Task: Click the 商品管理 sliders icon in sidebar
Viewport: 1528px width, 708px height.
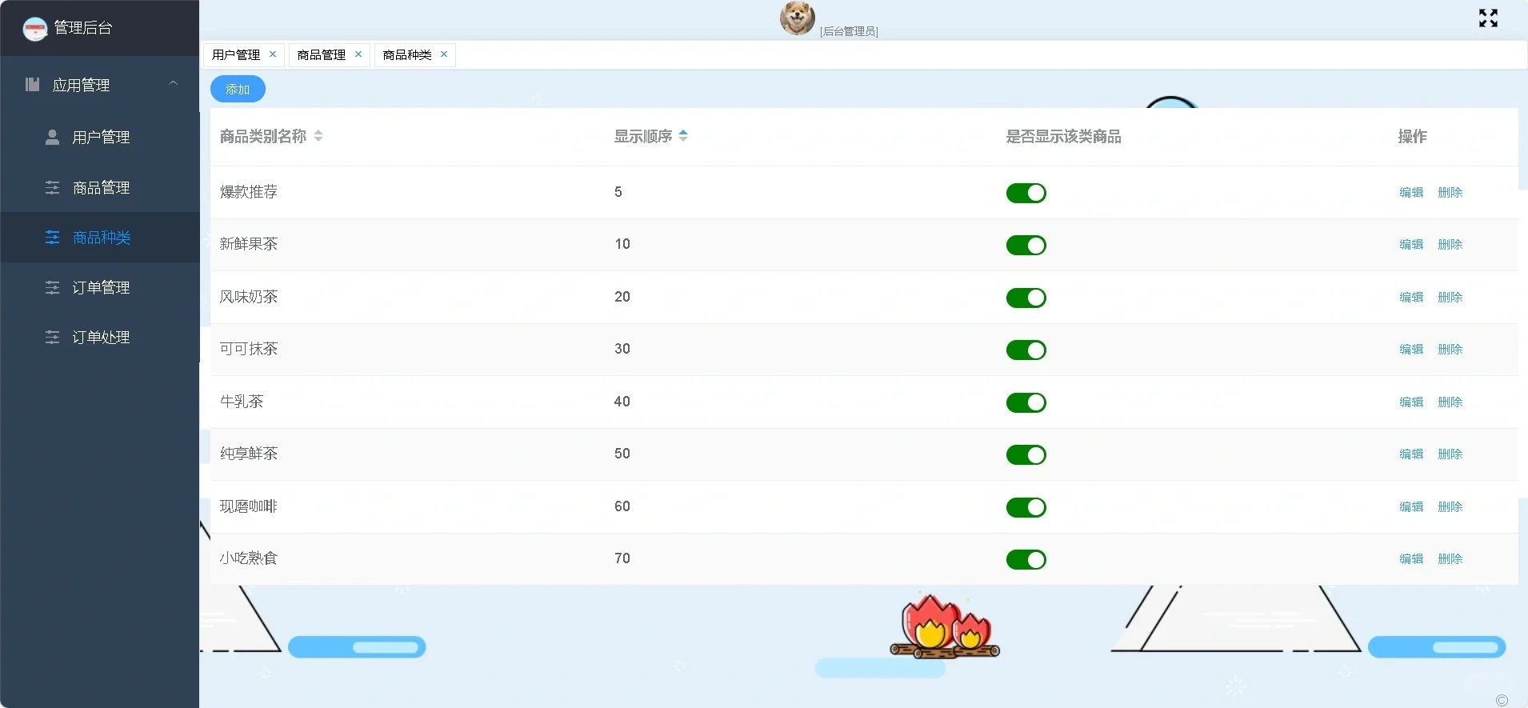Action: click(x=52, y=187)
